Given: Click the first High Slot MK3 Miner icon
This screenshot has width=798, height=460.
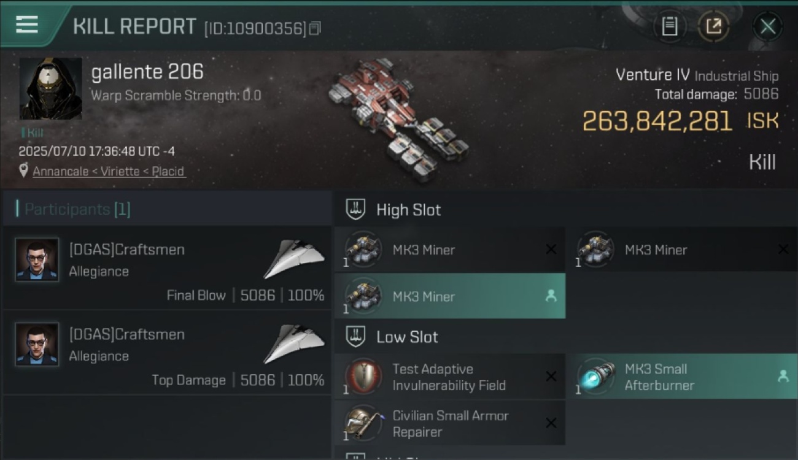Looking at the screenshot, I should coord(363,249).
